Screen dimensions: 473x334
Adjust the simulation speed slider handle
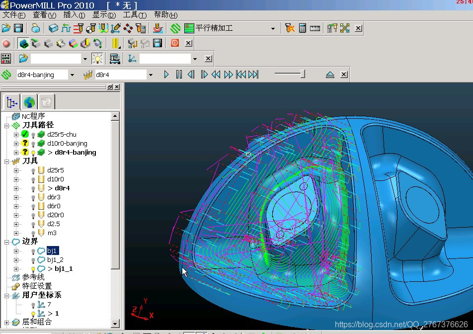303,74
